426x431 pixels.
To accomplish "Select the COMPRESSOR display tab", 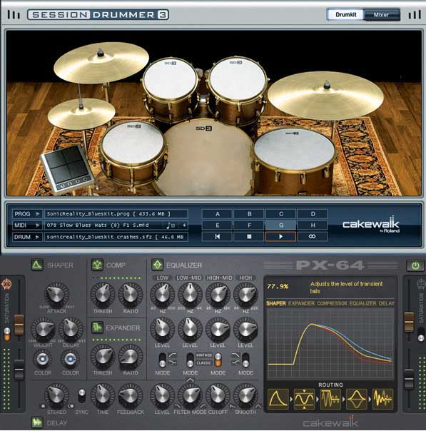I will click(x=332, y=303).
